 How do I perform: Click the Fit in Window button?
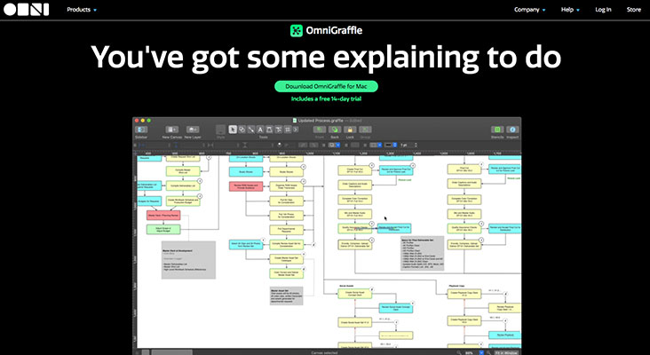pyautogui.click(x=506, y=353)
